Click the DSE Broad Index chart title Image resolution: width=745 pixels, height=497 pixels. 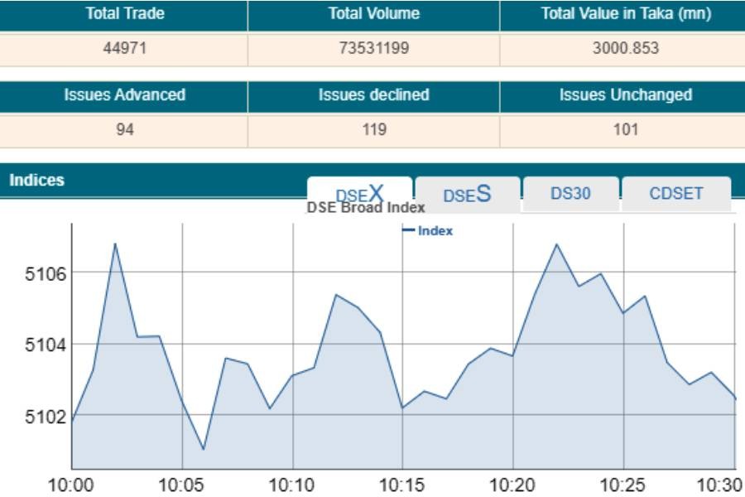tap(366, 208)
